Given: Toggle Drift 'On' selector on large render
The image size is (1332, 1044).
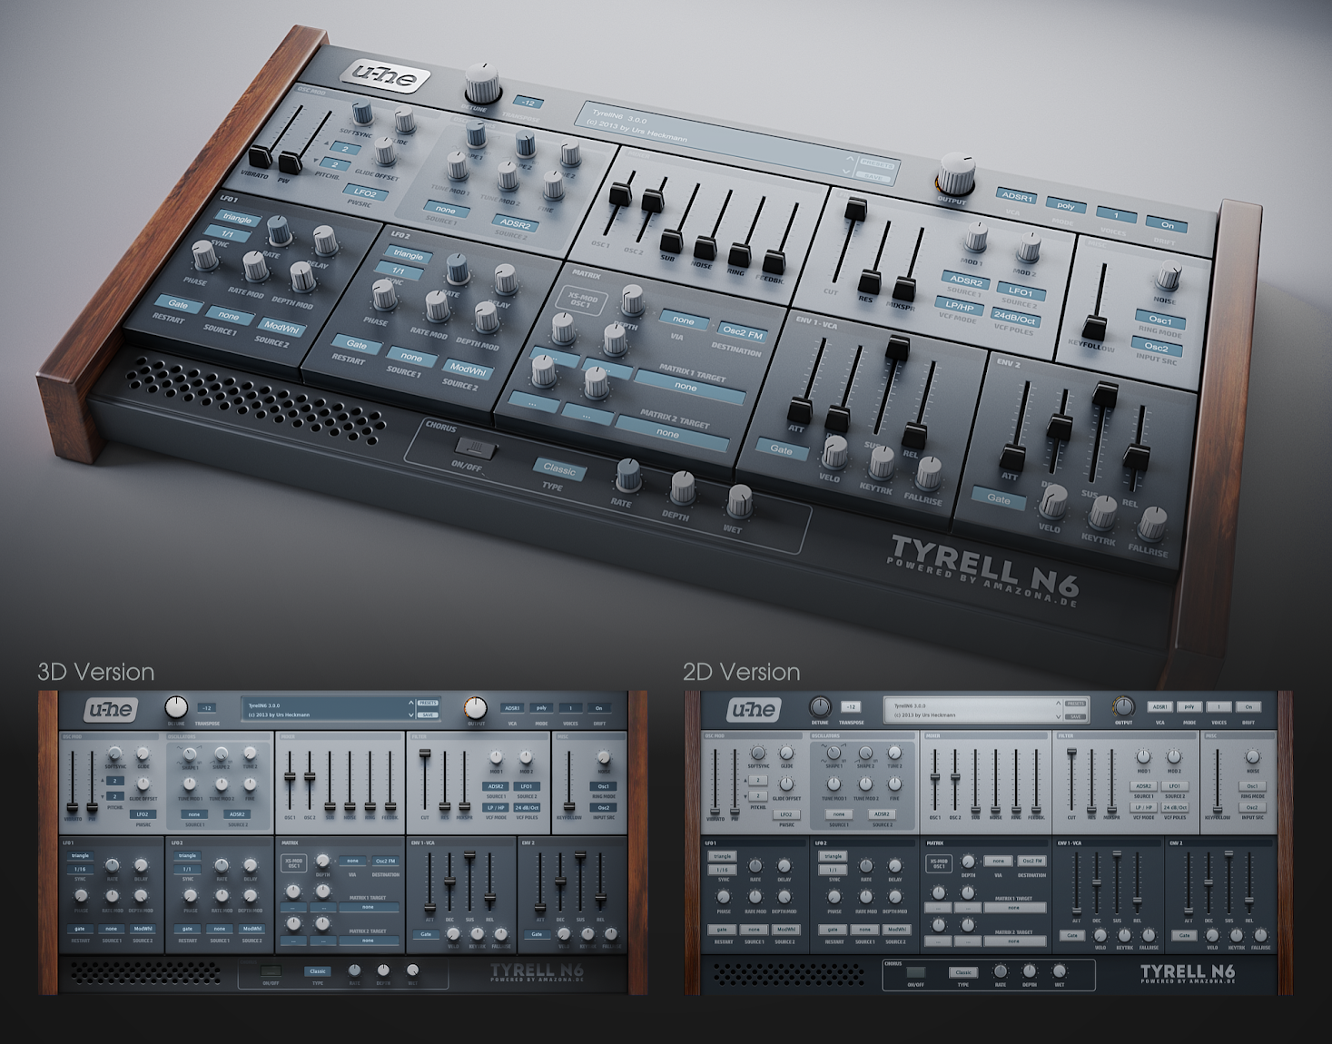Looking at the screenshot, I should (x=1167, y=224).
